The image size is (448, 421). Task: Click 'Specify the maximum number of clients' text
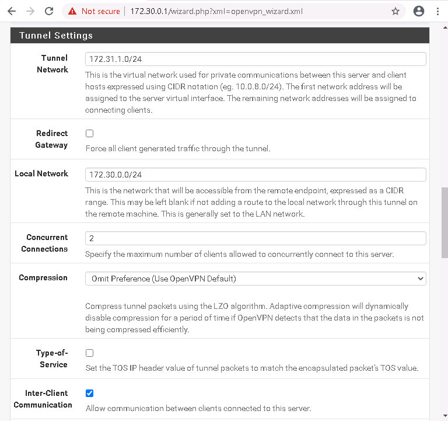(239, 254)
